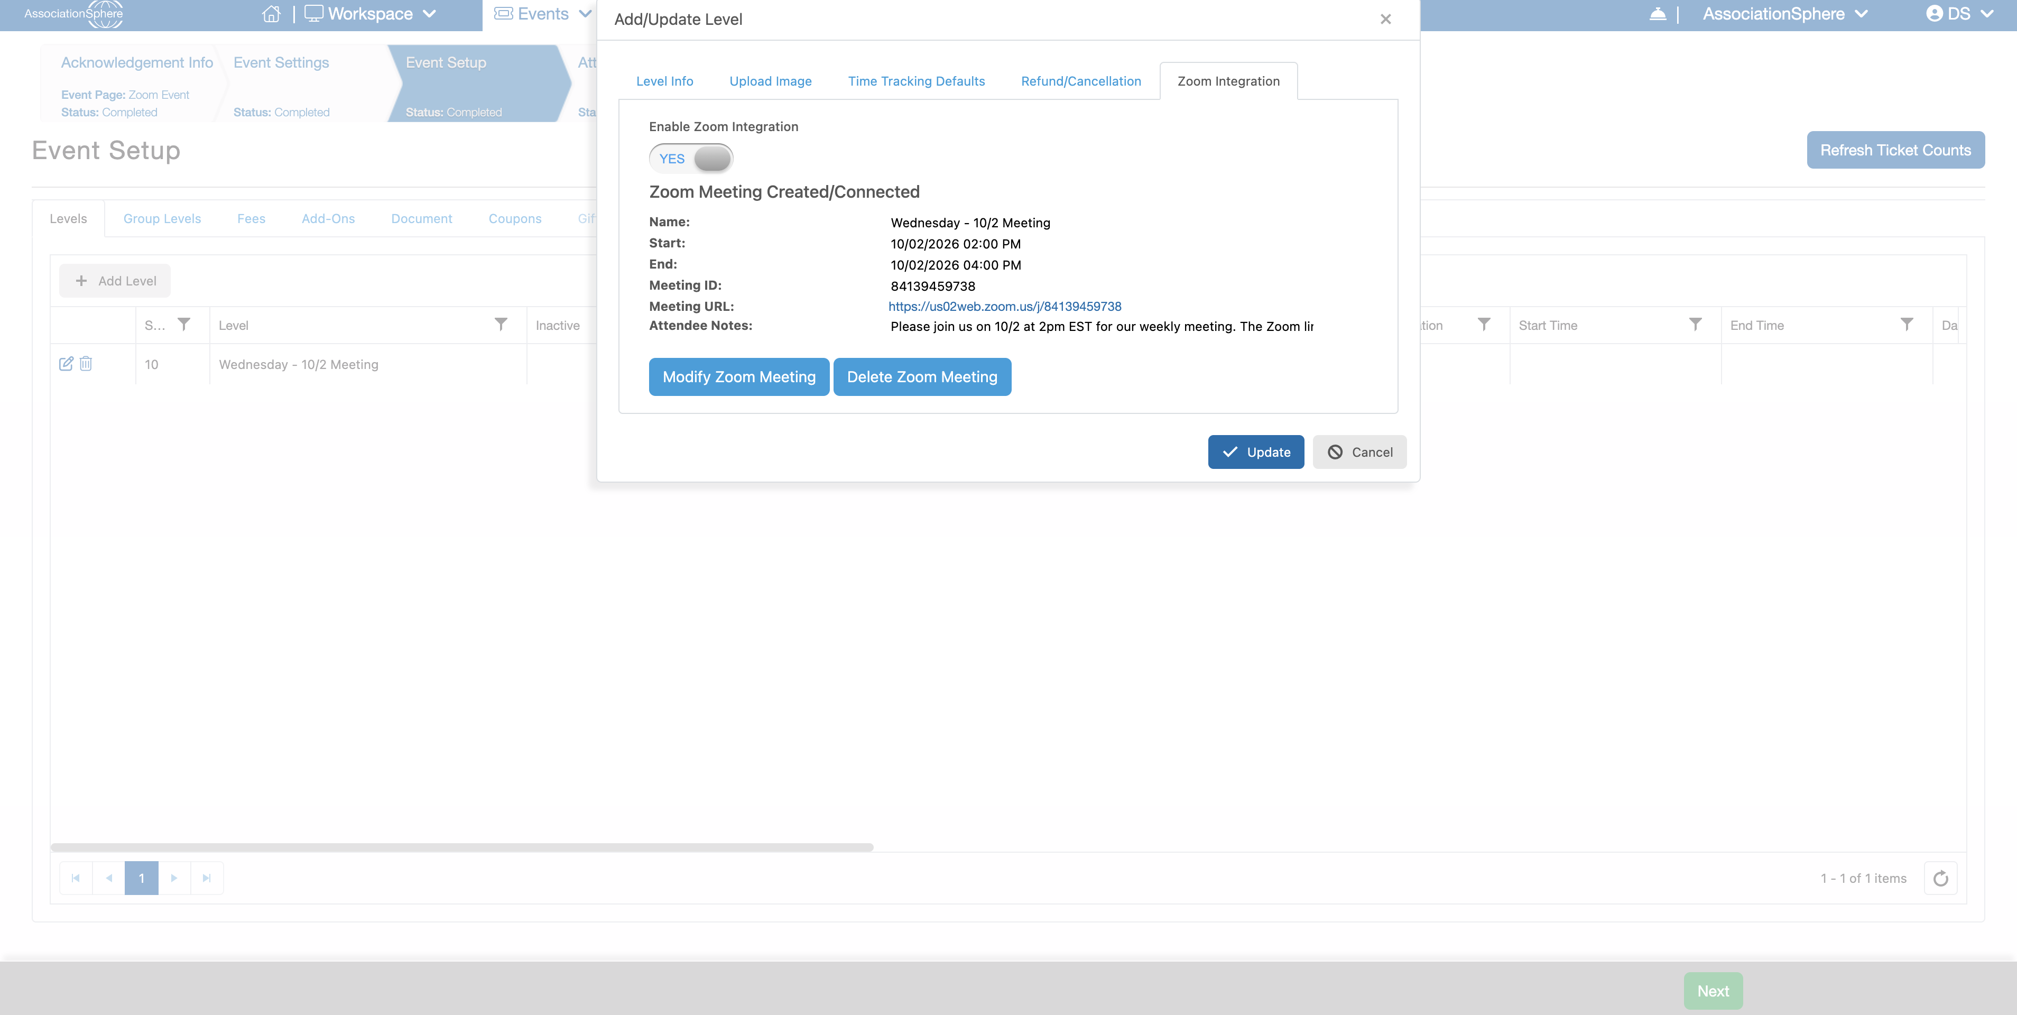Sort by the Level column header

233,325
